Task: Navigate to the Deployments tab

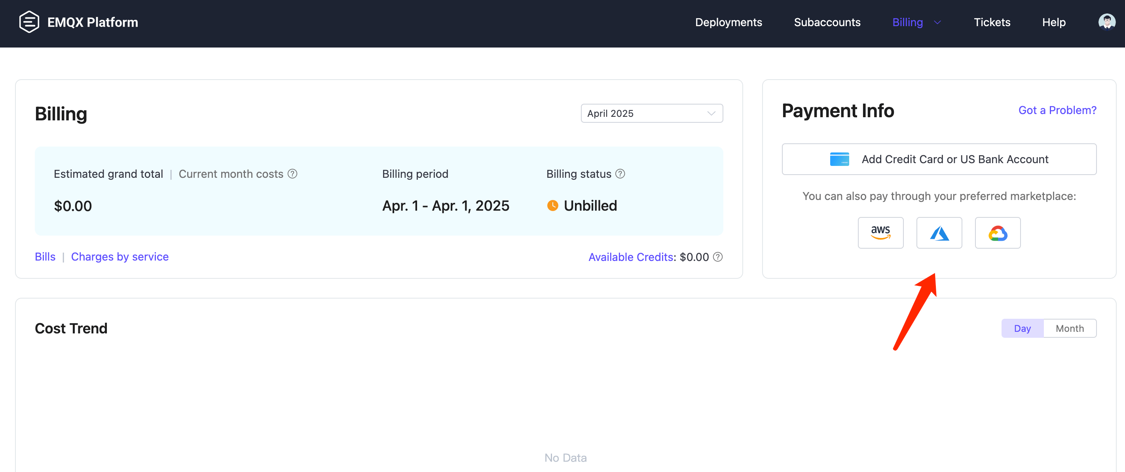Action: 728,22
